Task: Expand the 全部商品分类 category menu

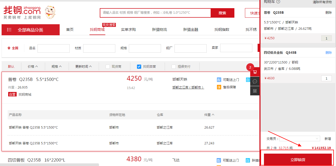Action: (x=30, y=30)
